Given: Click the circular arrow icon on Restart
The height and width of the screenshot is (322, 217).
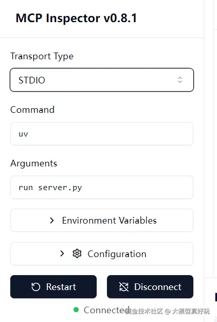Looking at the screenshot, I should coord(35,287).
